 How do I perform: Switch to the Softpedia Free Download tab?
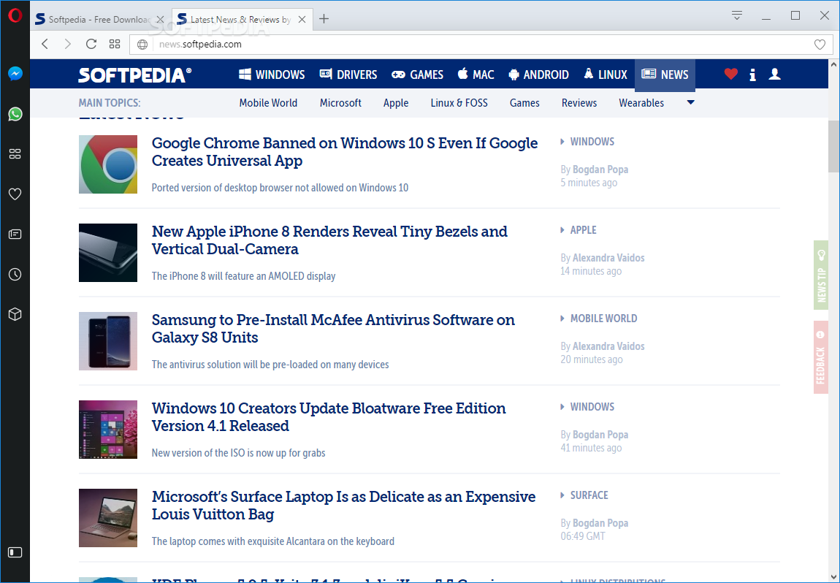click(101, 19)
